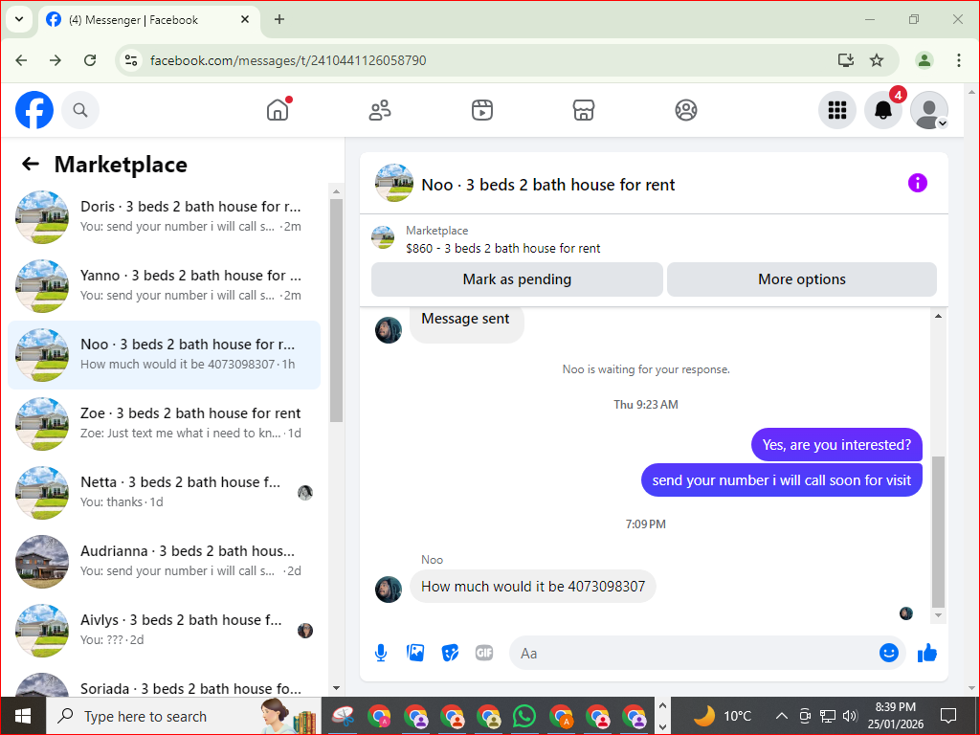The width and height of the screenshot is (980, 735).
Task: Open WhatsApp from taskbar
Action: coord(524,716)
